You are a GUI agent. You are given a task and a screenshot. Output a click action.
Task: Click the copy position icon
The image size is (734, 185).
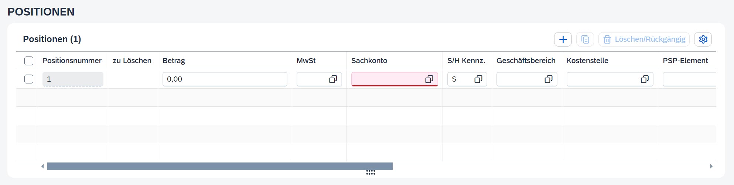[585, 40]
